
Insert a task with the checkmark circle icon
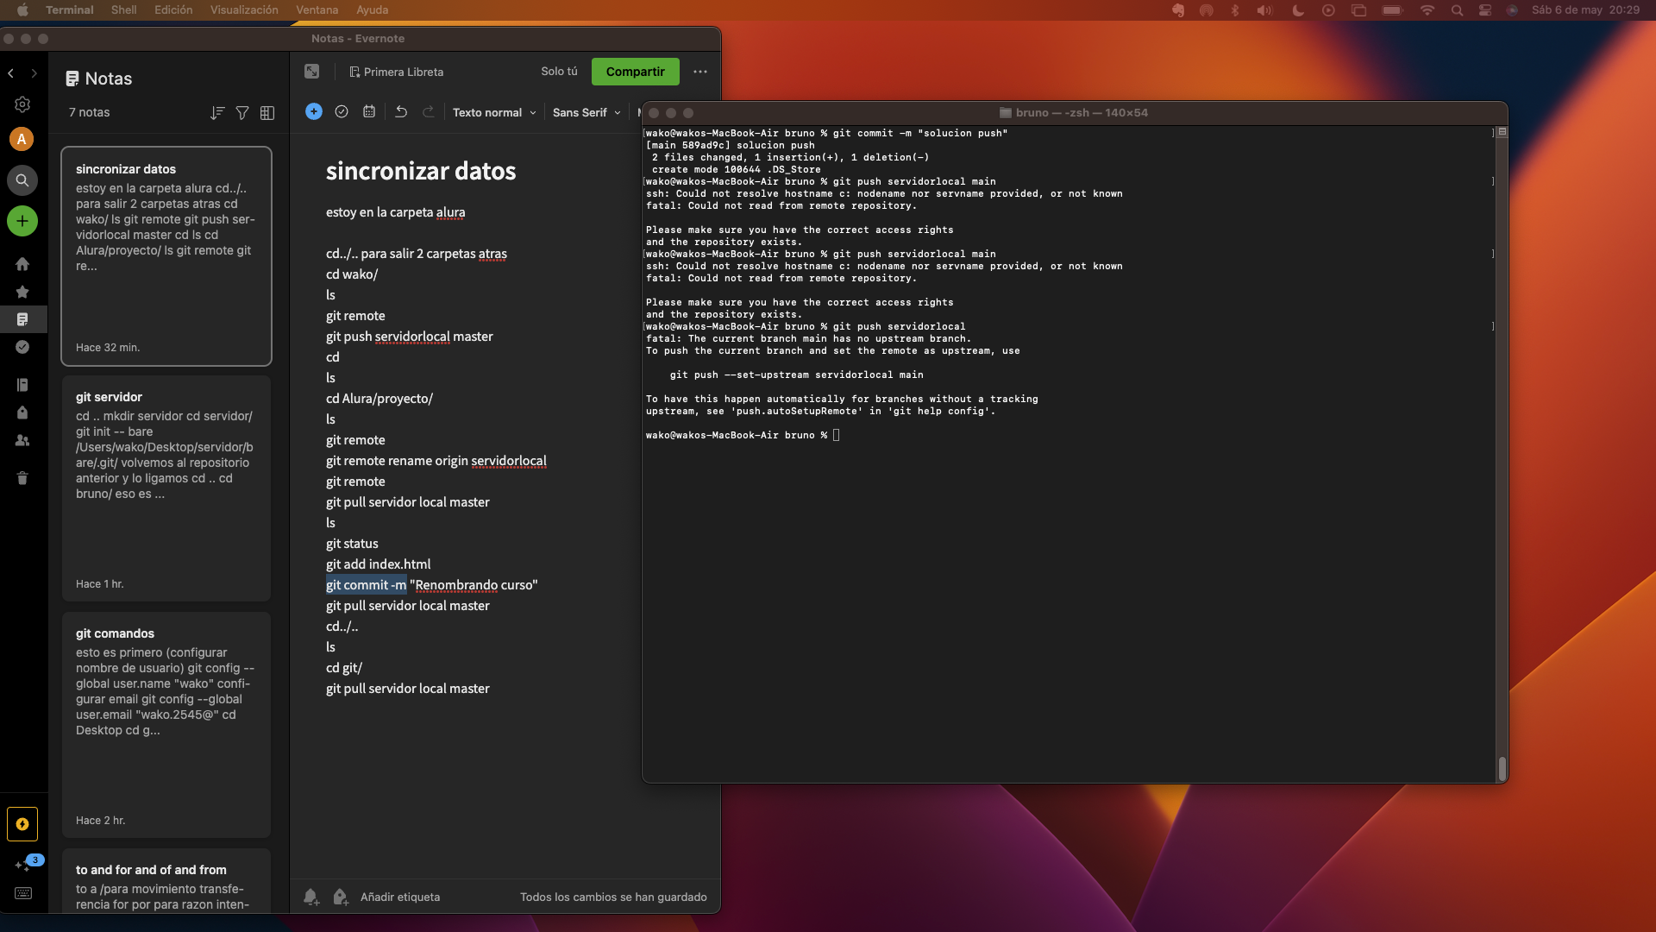342,111
